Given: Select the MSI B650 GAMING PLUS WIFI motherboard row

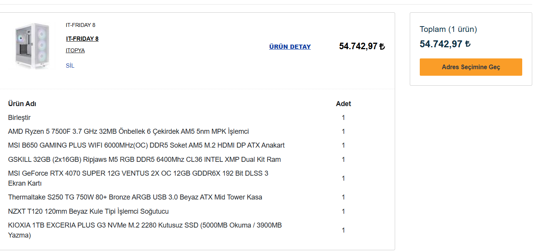Looking at the screenshot, I should pos(146,145).
